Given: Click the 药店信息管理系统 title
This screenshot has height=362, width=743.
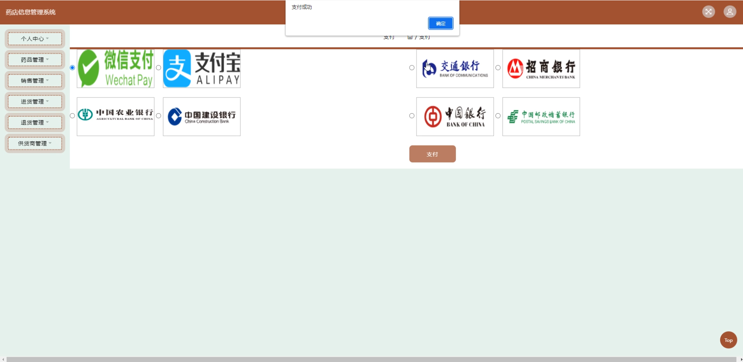Looking at the screenshot, I should pos(31,12).
